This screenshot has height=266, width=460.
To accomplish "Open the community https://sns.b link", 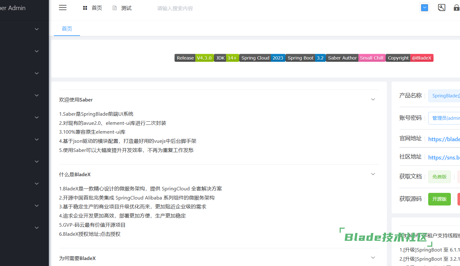I will pos(444,157).
